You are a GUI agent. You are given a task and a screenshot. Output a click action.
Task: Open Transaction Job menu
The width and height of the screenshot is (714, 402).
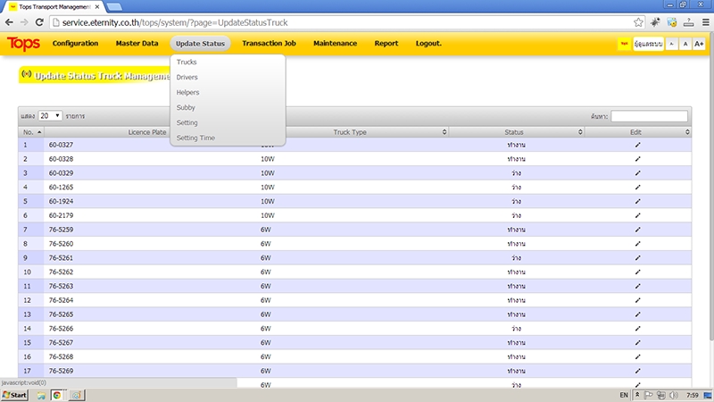point(270,43)
